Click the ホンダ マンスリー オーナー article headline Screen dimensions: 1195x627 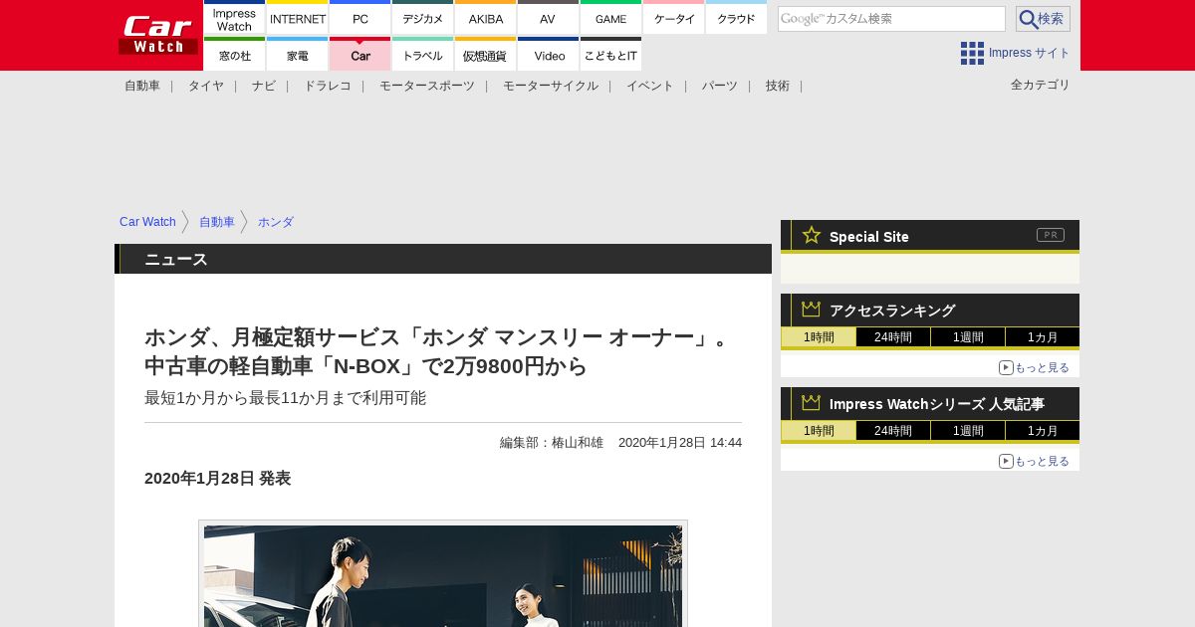pyautogui.click(x=439, y=351)
